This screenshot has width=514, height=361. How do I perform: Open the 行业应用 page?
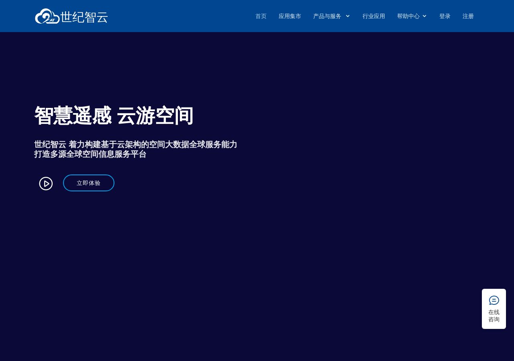374,16
